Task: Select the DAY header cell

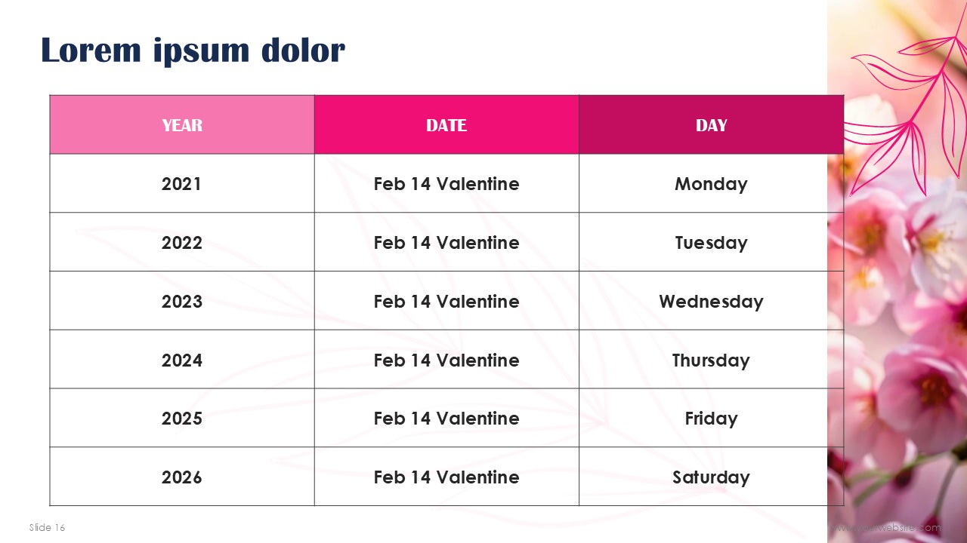Action: click(x=711, y=124)
